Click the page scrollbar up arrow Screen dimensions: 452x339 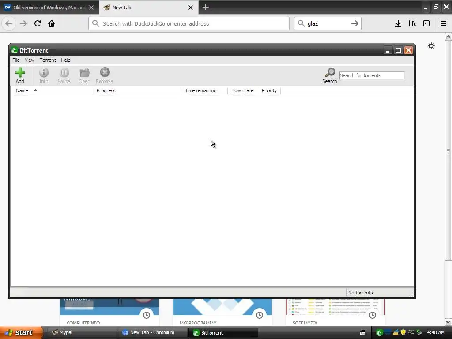coord(448,36)
